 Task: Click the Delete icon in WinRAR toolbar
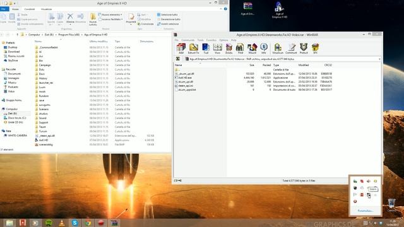coord(229,49)
